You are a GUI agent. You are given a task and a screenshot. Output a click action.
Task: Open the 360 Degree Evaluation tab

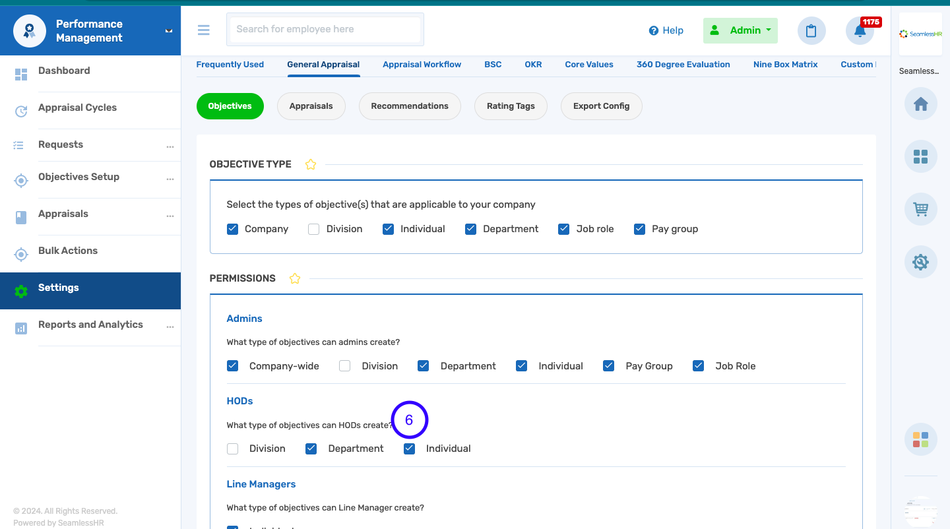point(683,64)
